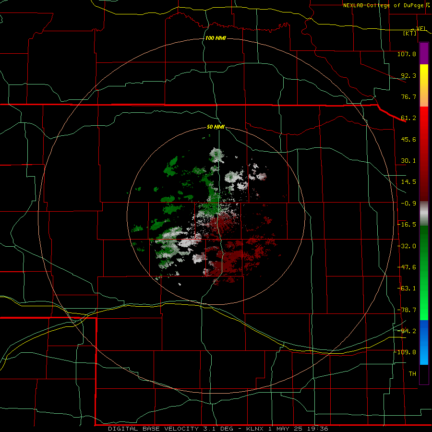This screenshot has width=432, height=432.
Task: Click the NEXLAB-College of DuPage label
Action: coord(383,5)
